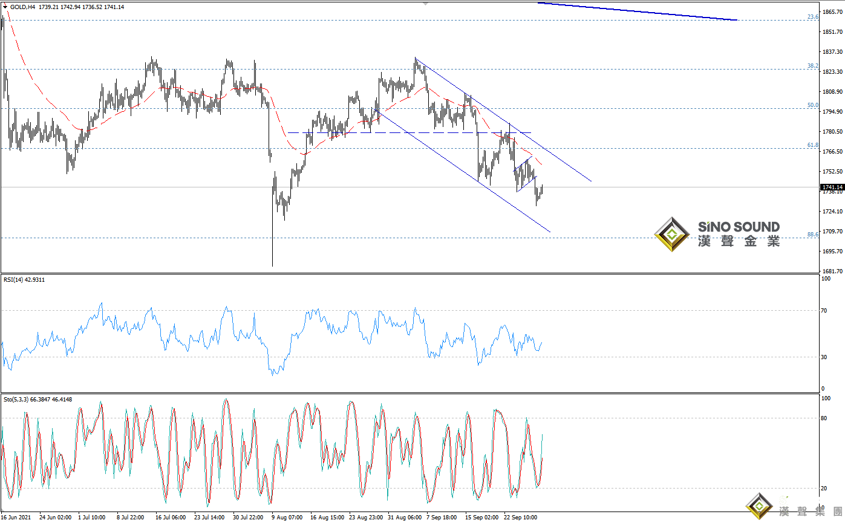Click the SINO SOUND brand text
The width and height of the screenshot is (845, 523).
coord(739,227)
